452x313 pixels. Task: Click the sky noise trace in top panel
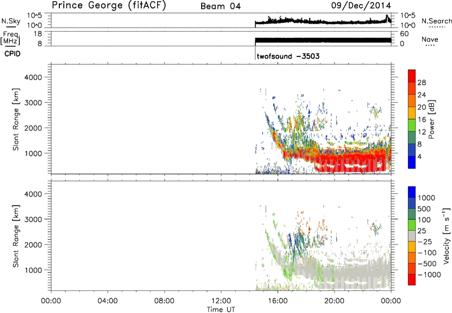coord(323,21)
